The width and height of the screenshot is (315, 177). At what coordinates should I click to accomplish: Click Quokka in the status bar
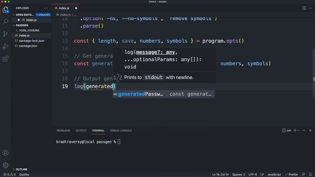coord(24,175)
